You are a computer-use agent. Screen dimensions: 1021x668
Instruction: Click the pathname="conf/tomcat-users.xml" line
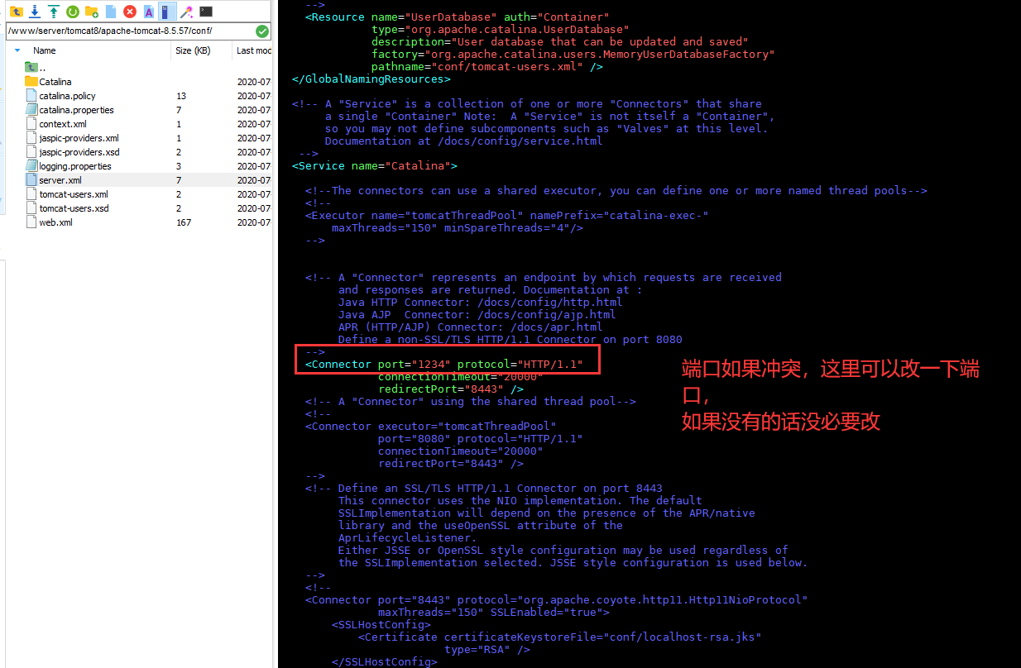point(487,66)
